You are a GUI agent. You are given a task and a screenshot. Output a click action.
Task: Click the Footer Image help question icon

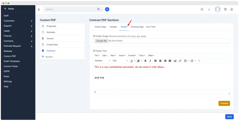[x=94, y=36]
